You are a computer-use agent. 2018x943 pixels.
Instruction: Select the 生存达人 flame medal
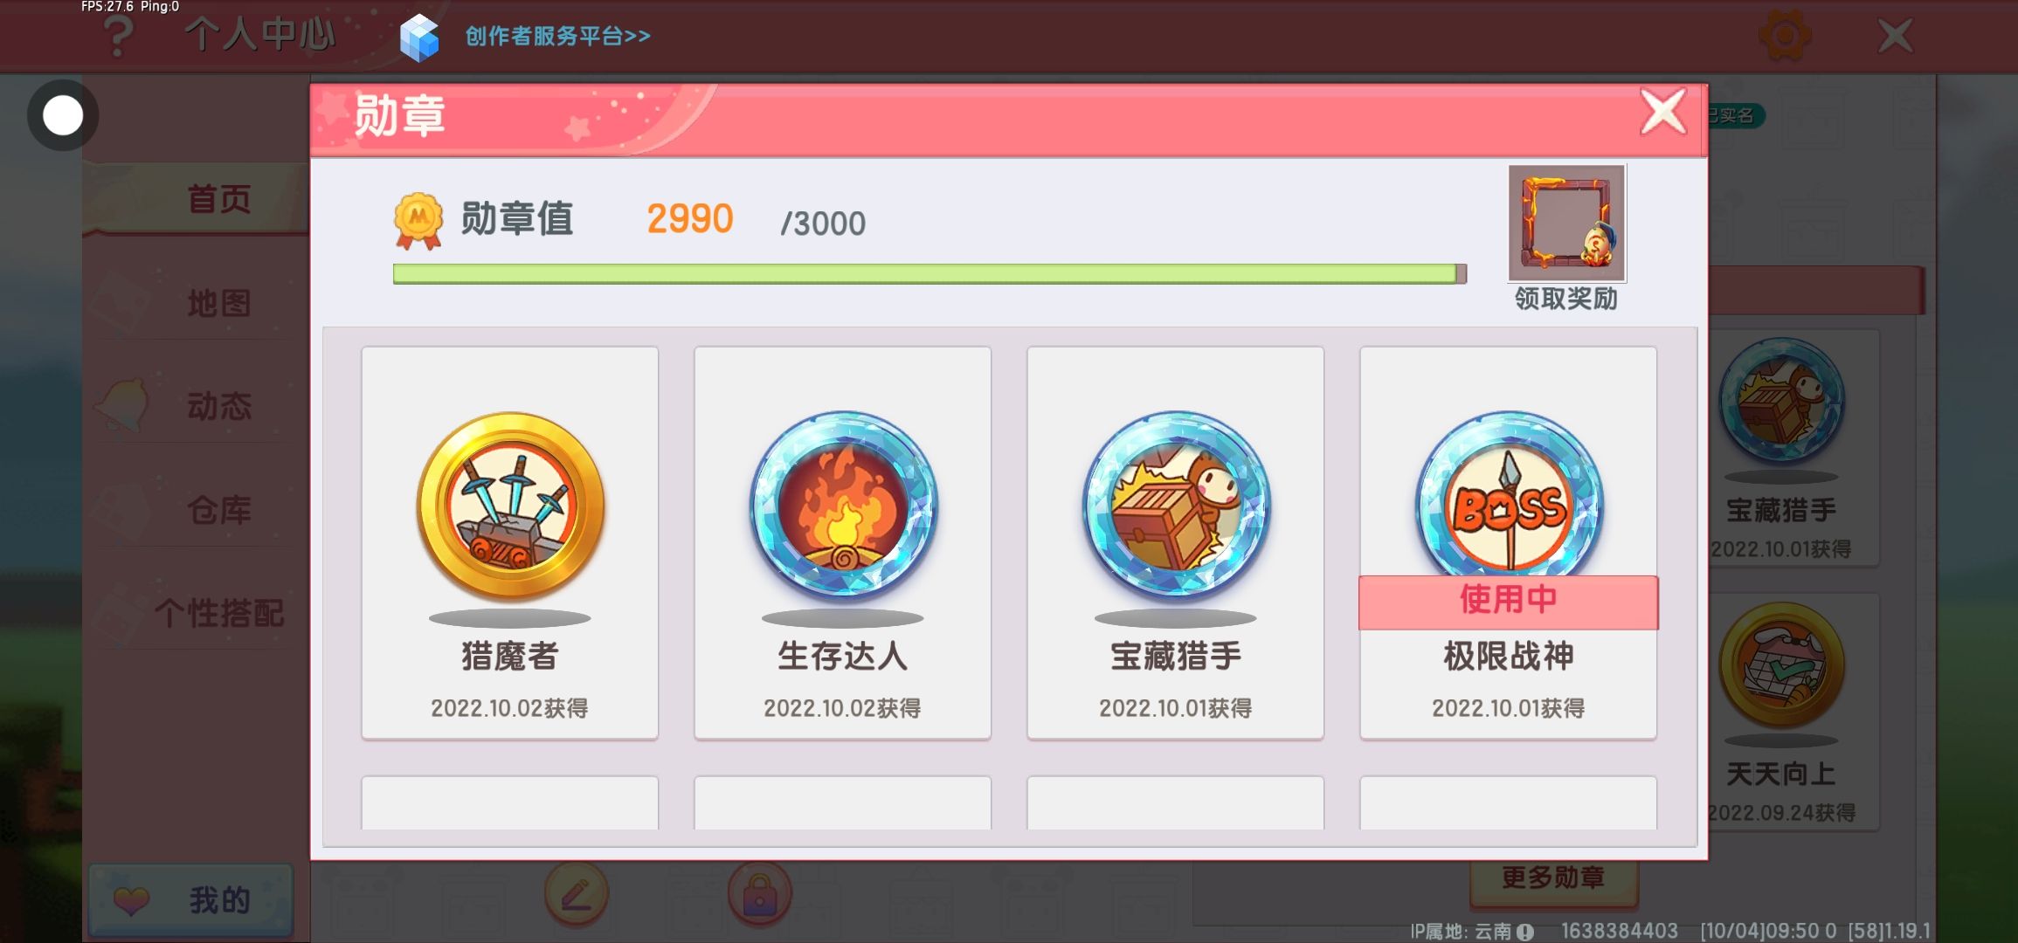(x=843, y=506)
